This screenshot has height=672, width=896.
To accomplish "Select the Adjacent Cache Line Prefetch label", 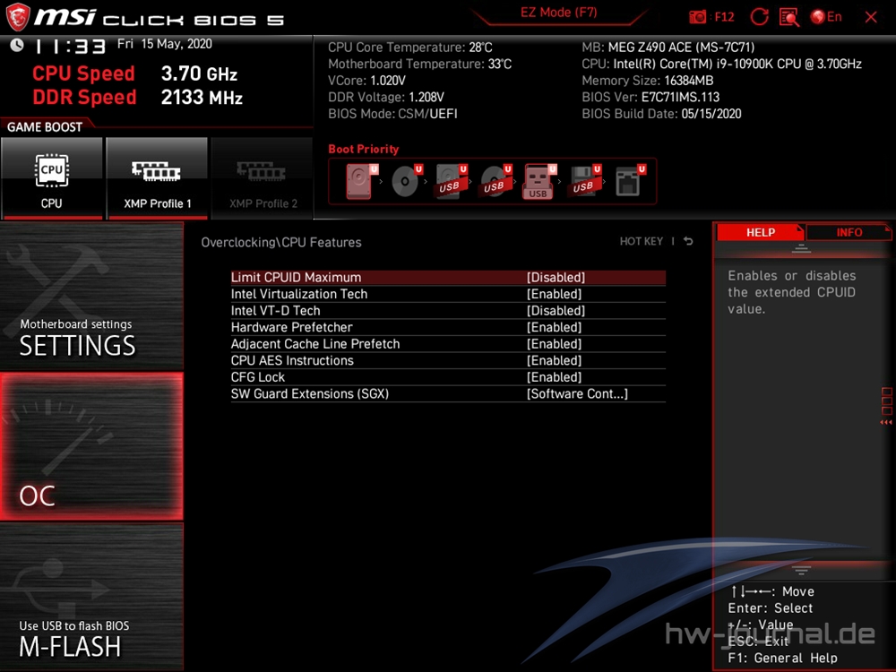I will point(315,343).
